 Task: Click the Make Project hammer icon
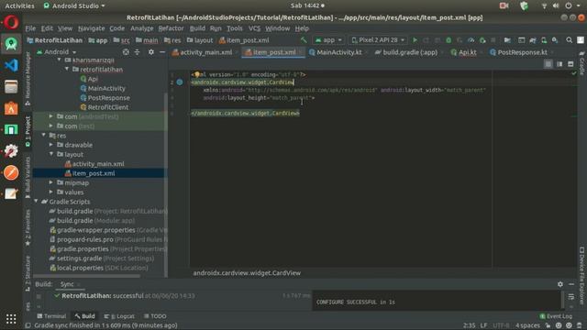304,40
